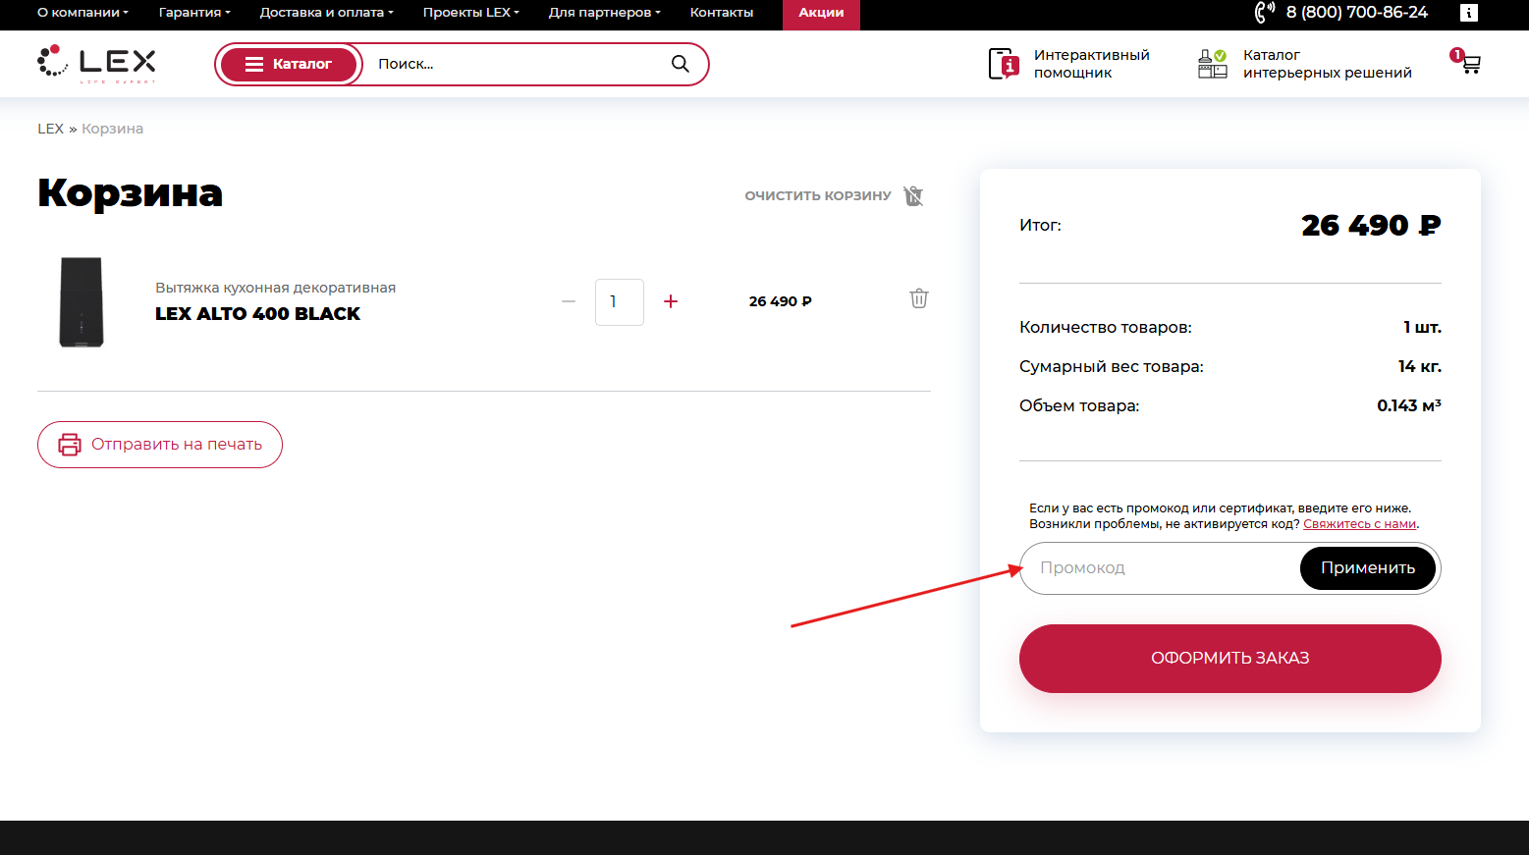Click the search magnifier icon
Viewport: 1529px width, 855px height.
(x=680, y=64)
